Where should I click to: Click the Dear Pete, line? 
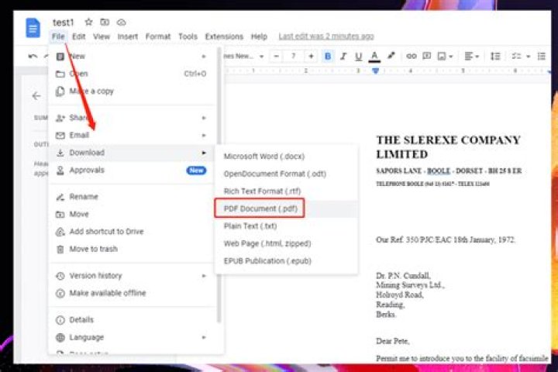[x=393, y=341]
